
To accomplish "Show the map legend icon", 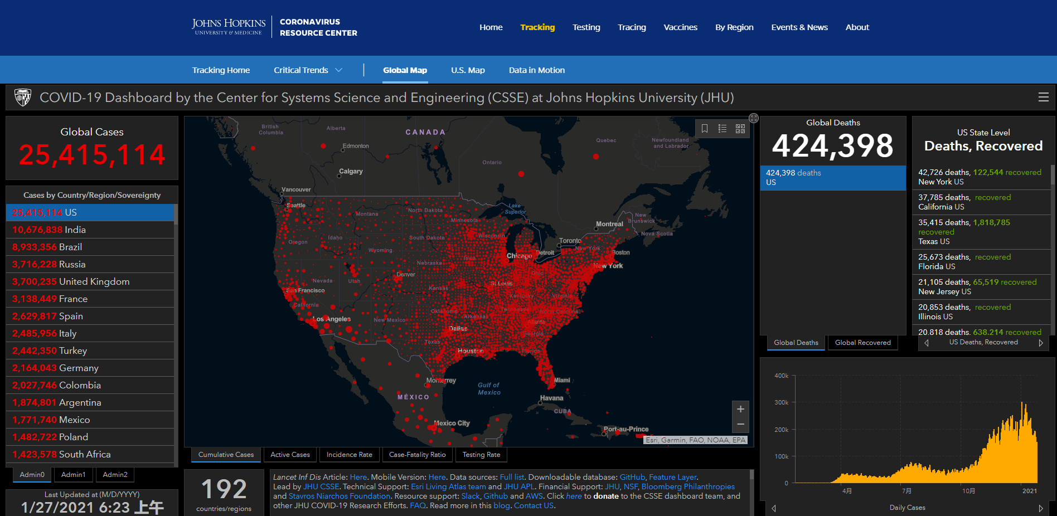I will click(723, 129).
